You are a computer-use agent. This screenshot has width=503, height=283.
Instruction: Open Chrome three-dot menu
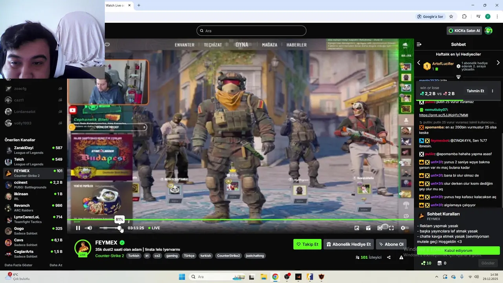click(x=497, y=17)
